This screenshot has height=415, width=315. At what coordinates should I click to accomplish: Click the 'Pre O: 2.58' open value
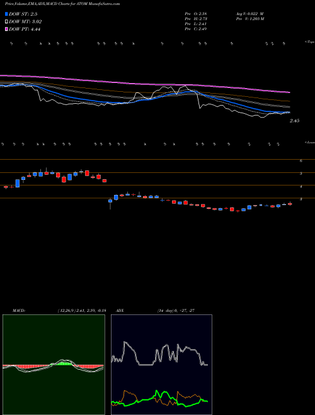pyautogui.click(x=196, y=13)
